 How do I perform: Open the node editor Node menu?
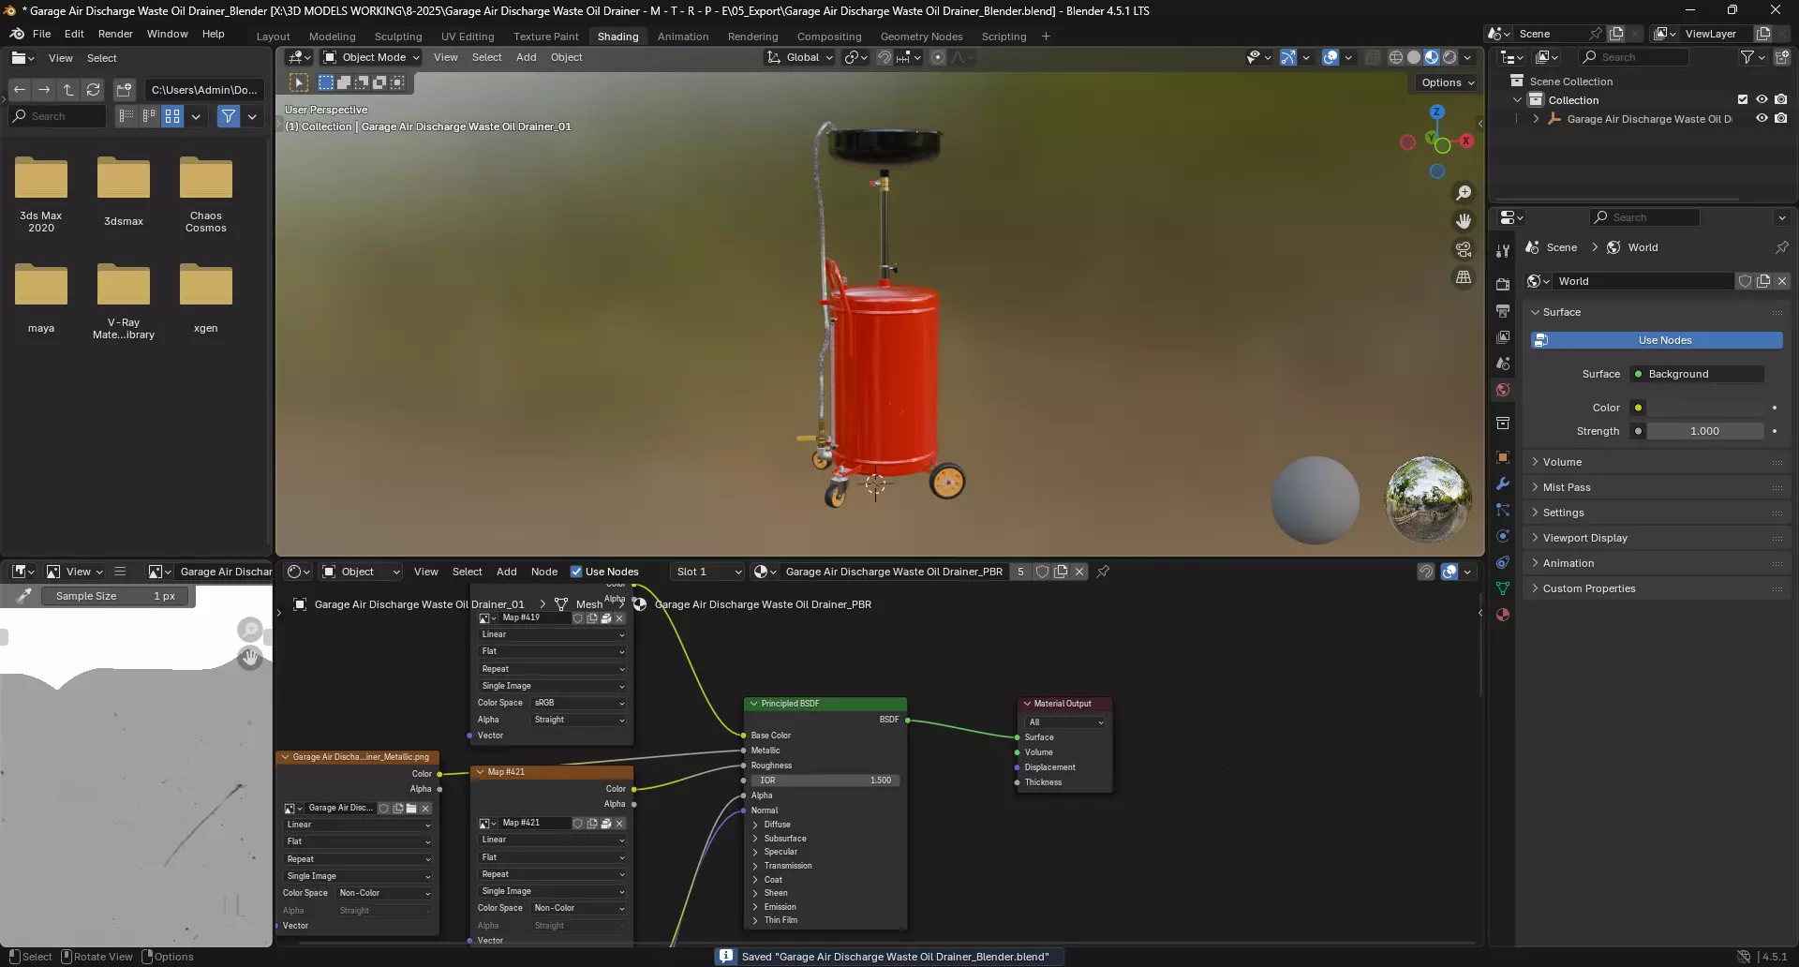543,572
